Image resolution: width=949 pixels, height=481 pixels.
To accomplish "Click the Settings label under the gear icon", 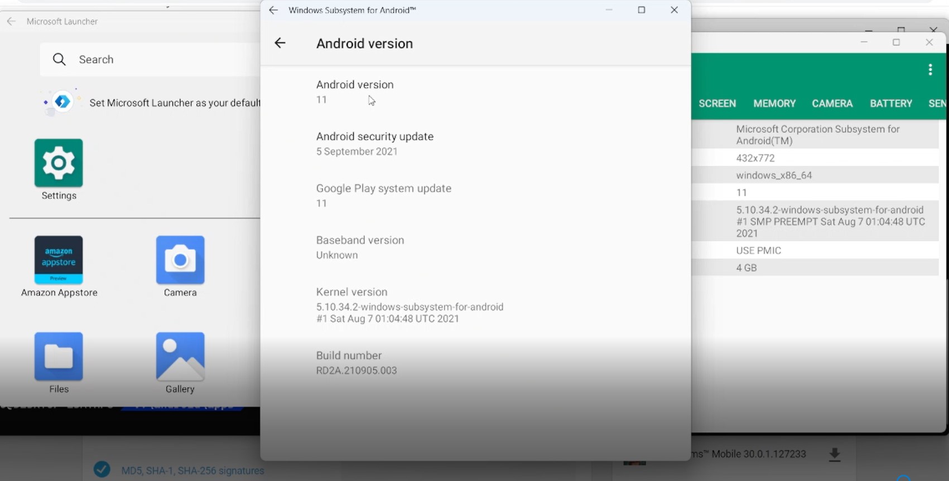I will (59, 196).
